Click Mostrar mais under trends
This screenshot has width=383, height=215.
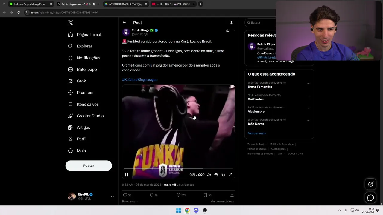click(x=257, y=133)
